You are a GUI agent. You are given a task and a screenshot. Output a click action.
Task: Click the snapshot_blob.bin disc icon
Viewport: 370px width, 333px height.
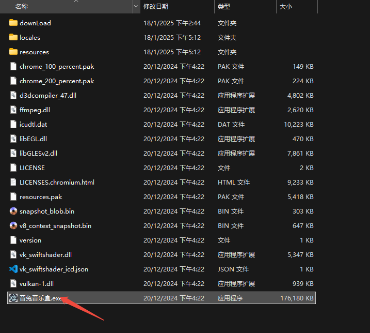[x=13, y=211]
